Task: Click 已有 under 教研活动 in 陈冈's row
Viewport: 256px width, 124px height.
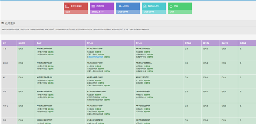Action: (186, 91)
